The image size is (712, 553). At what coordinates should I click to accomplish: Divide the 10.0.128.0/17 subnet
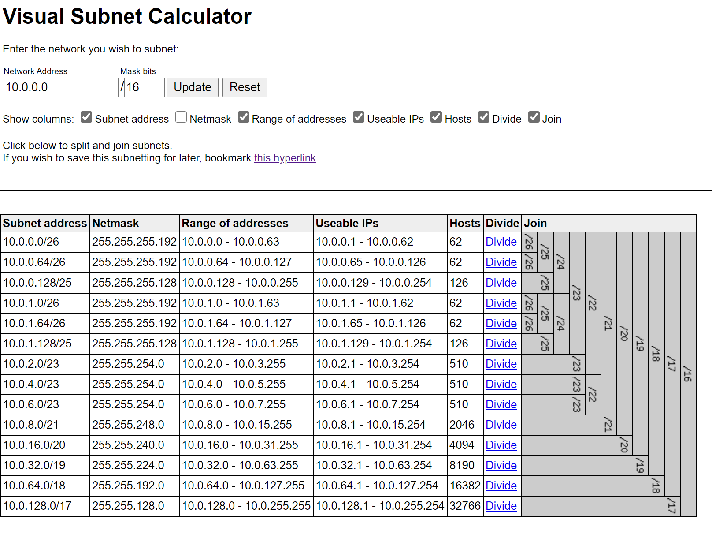501,506
